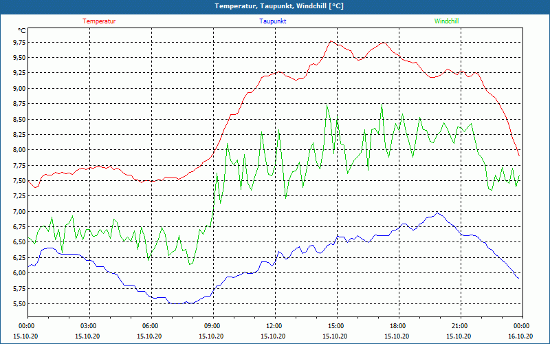
Task: Click the 6,50 y-axis value
Action: tap(19, 242)
